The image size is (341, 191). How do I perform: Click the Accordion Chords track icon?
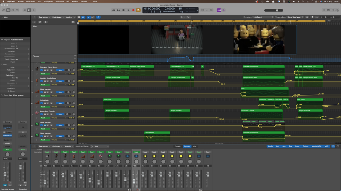[x=37, y=113]
